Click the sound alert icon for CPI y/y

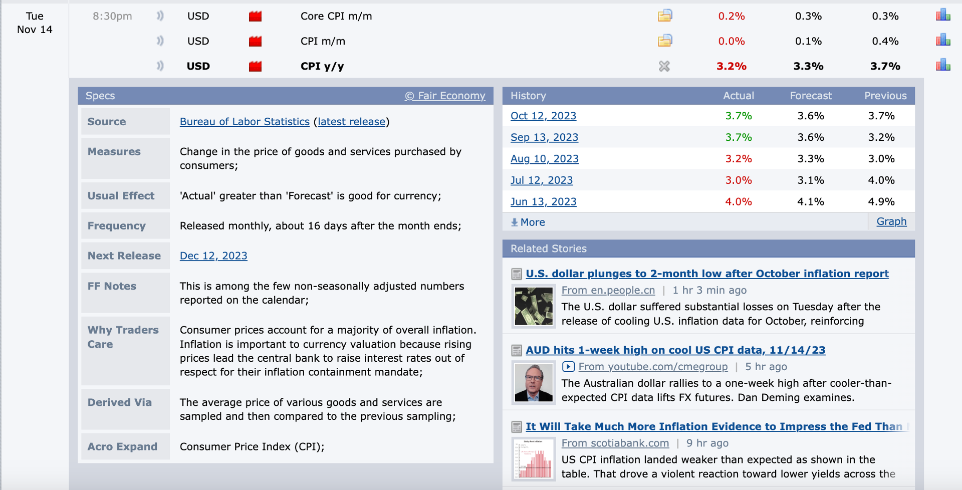[160, 66]
